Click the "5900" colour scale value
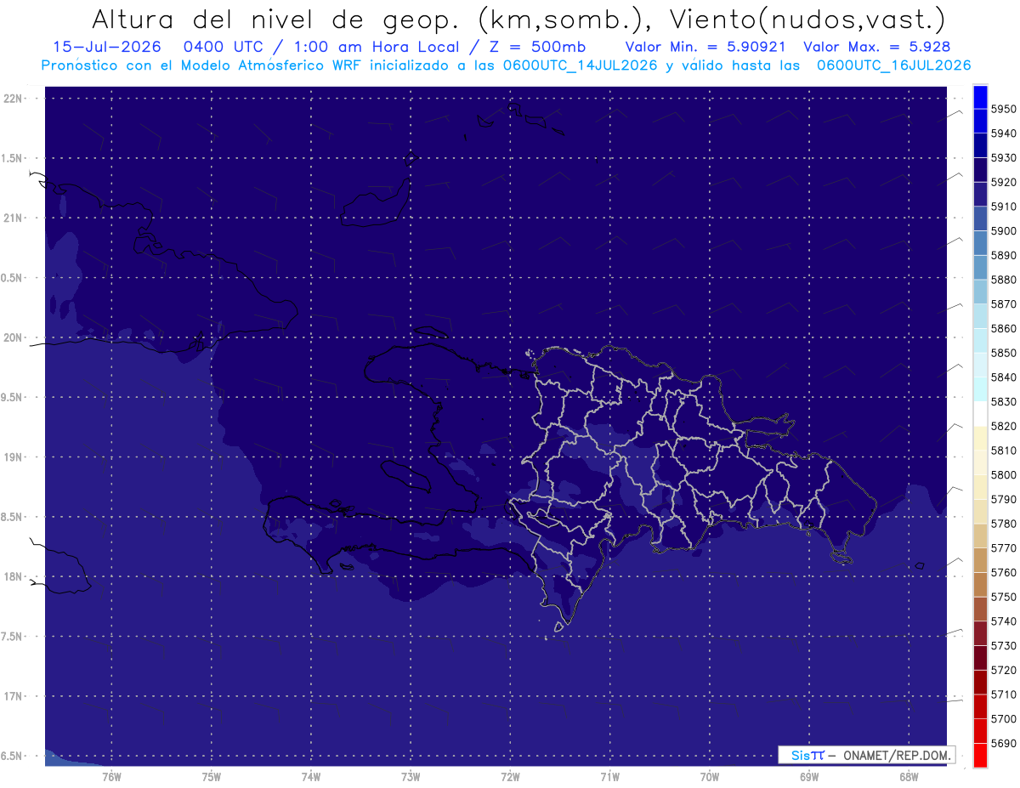Screen dimensions: 1020x788 (1004, 230)
